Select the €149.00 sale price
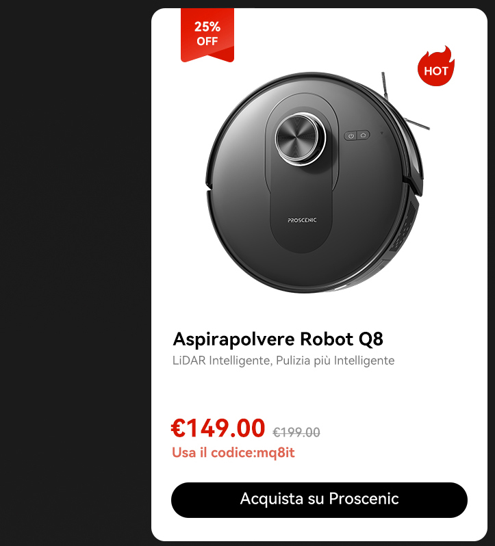Viewport: 495px width, 546px height. 218,428
